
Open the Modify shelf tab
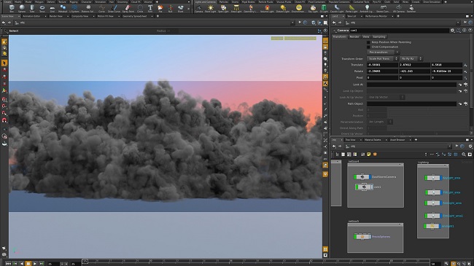(18, 1)
